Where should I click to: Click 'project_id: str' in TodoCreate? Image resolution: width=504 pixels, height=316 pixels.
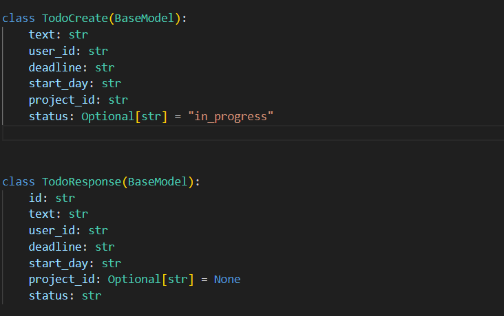(x=78, y=100)
